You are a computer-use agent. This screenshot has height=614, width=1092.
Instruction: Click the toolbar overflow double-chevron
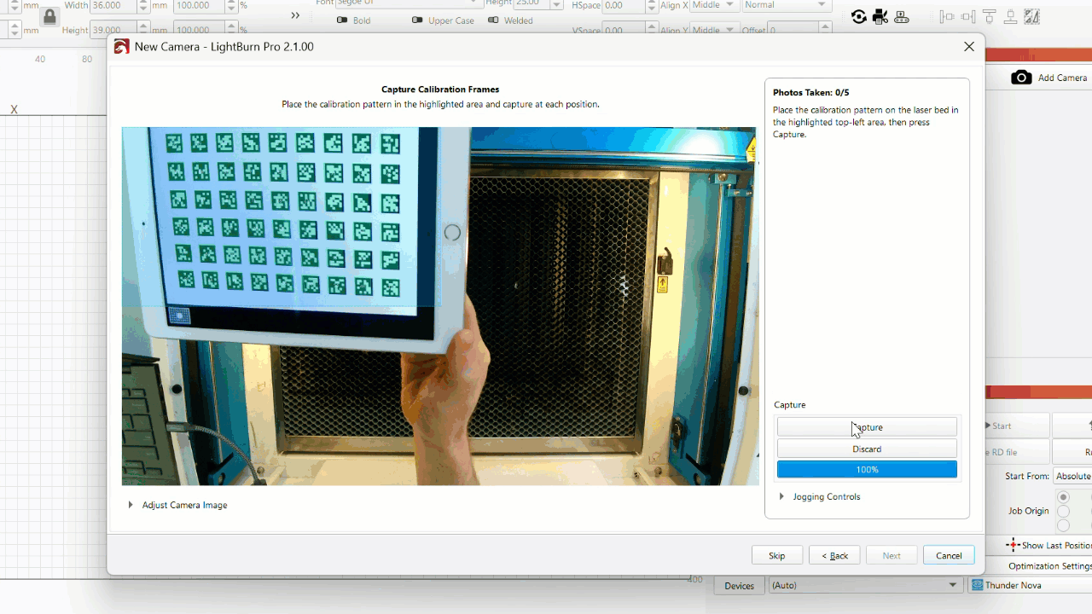295,15
